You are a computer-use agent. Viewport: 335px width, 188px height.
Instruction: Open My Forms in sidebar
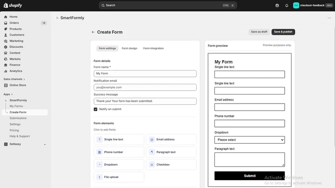click(16, 106)
